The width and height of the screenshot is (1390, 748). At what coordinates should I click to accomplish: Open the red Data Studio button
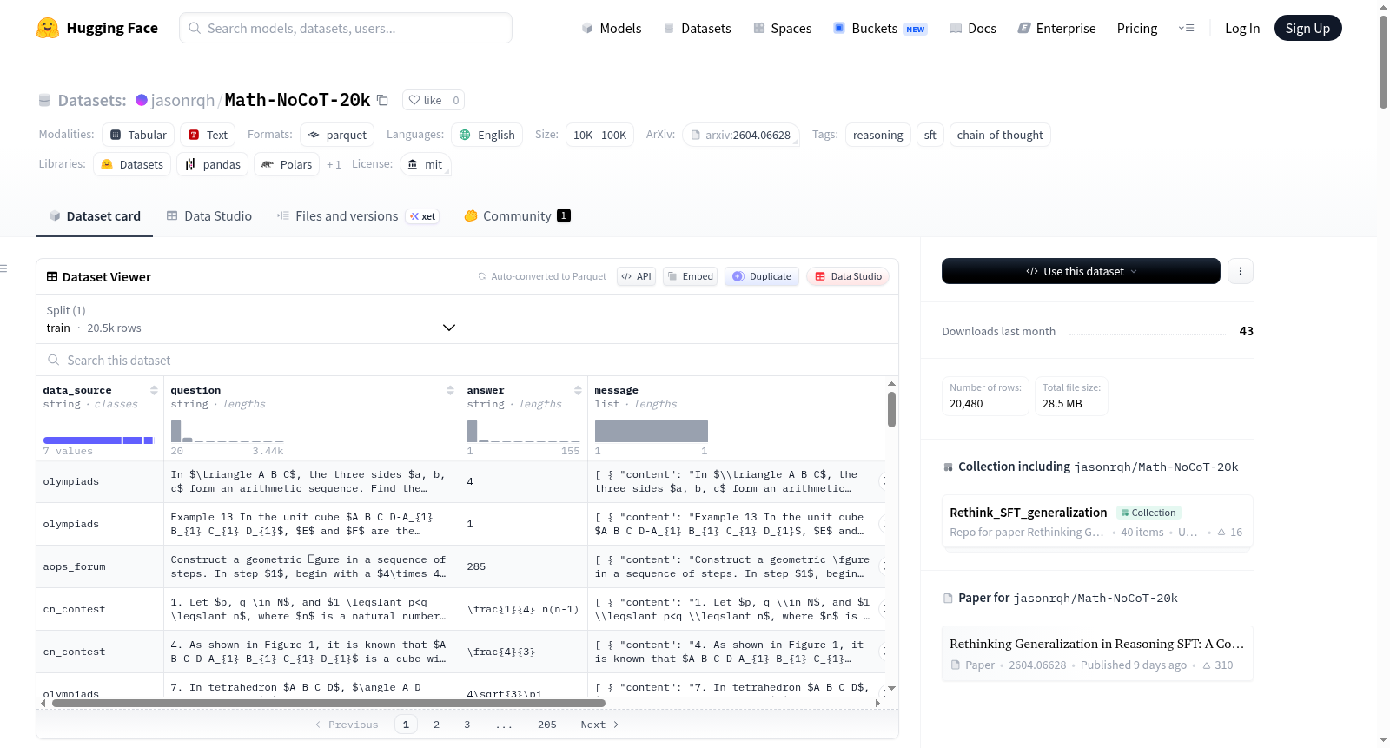point(848,276)
